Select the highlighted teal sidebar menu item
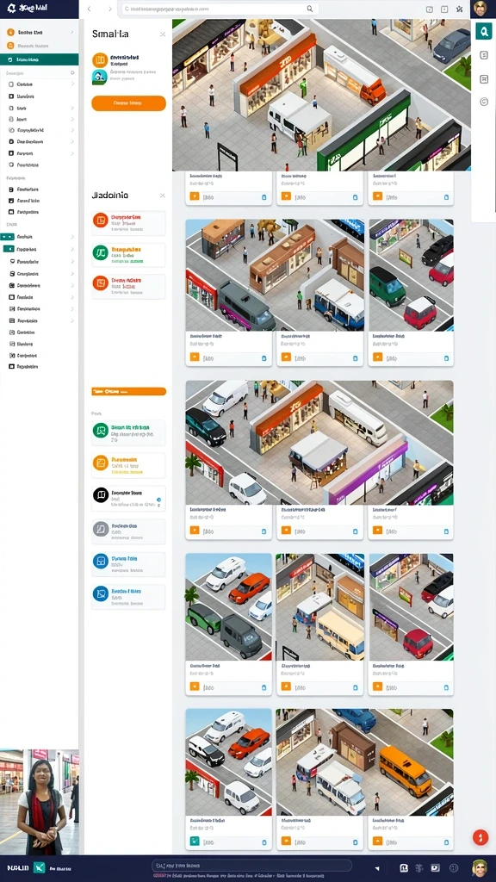Image resolution: width=496 pixels, height=882 pixels. pyautogui.click(x=40, y=59)
